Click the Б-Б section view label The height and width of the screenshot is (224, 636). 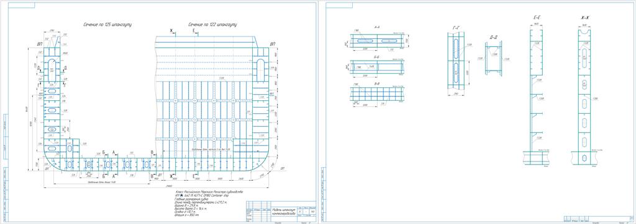(377, 56)
